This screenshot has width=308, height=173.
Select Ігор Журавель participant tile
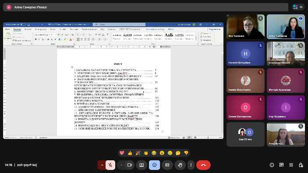click(286, 108)
